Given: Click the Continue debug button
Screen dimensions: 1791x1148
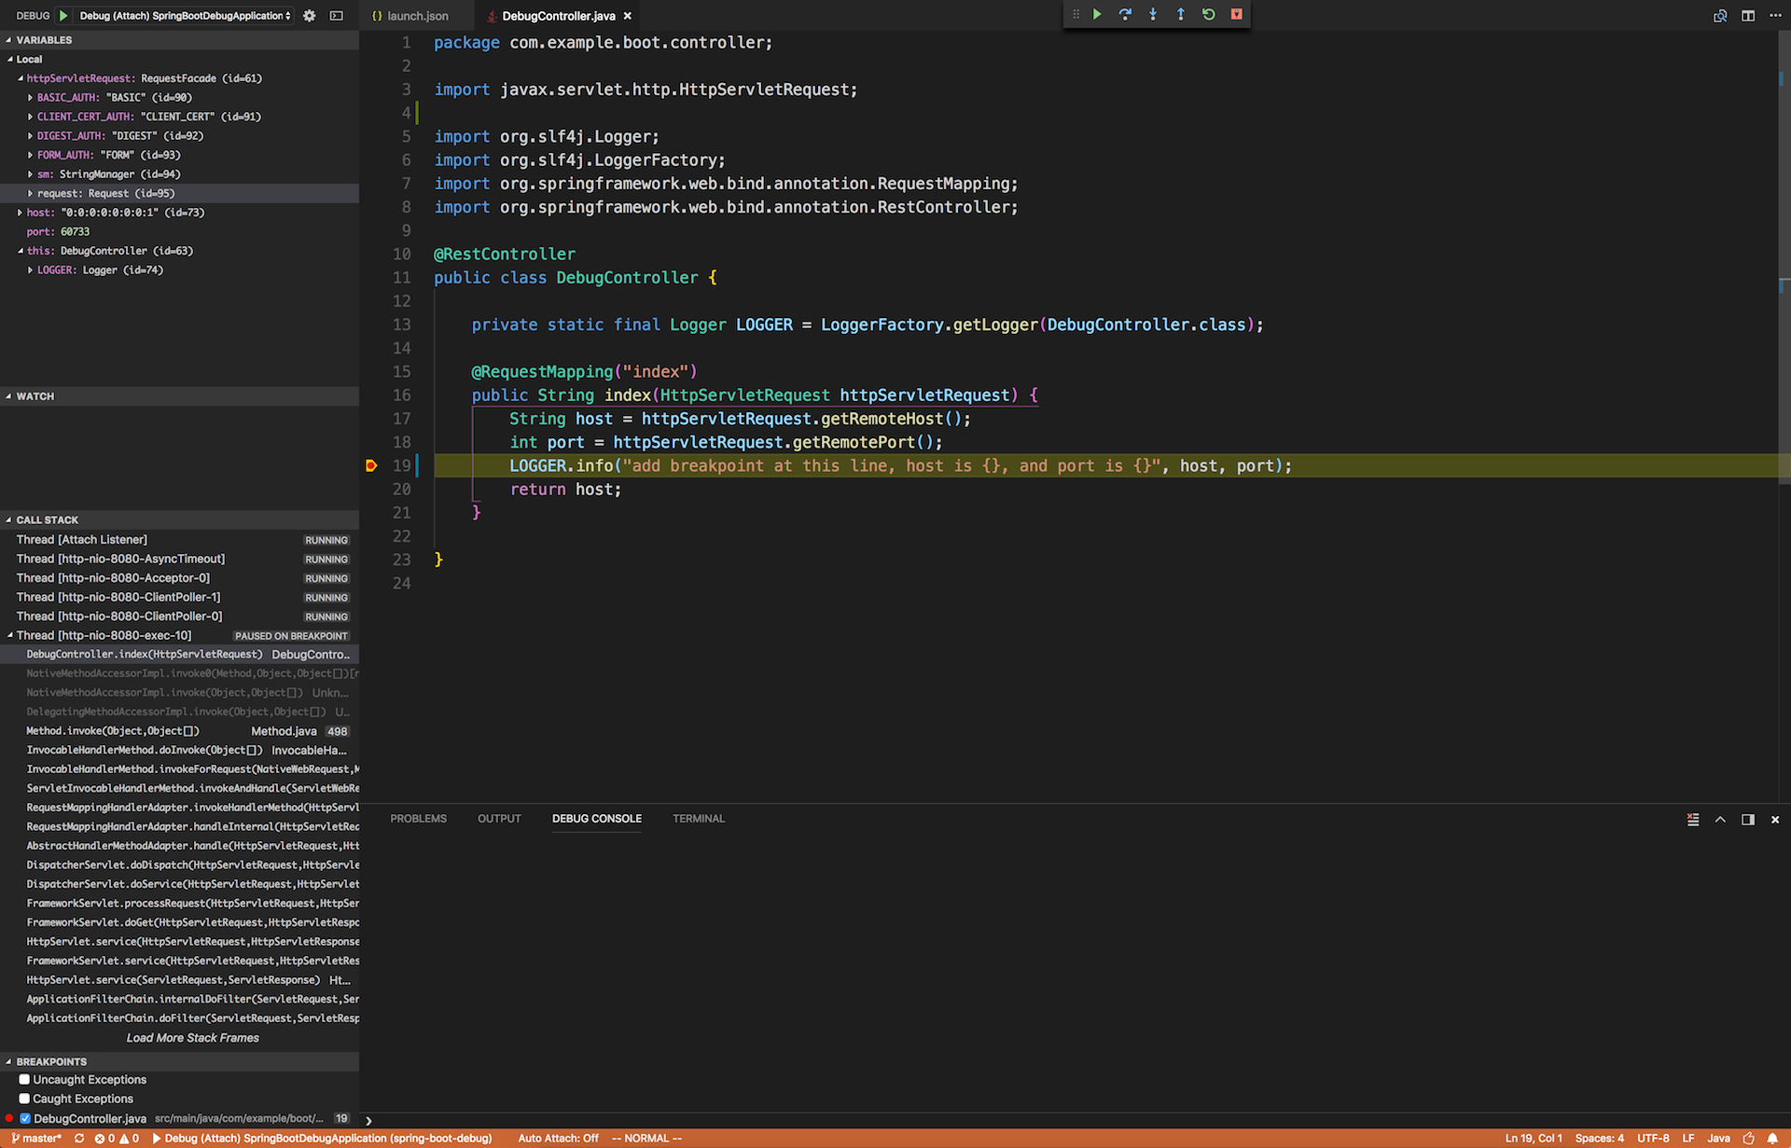Looking at the screenshot, I should click(1097, 15).
